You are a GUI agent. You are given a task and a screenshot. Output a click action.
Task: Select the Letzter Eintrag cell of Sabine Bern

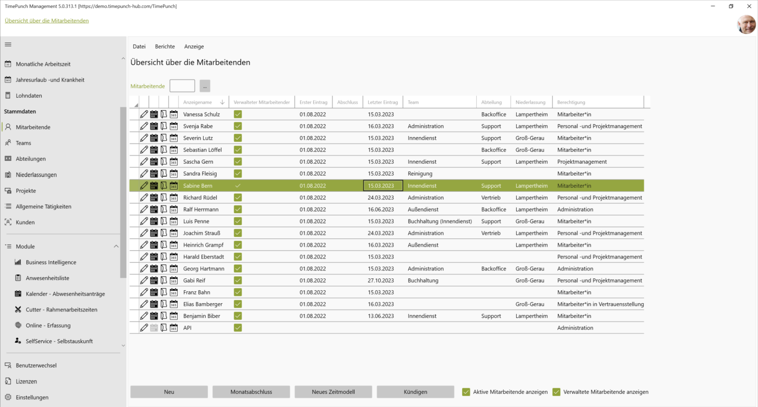coord(383,186)
